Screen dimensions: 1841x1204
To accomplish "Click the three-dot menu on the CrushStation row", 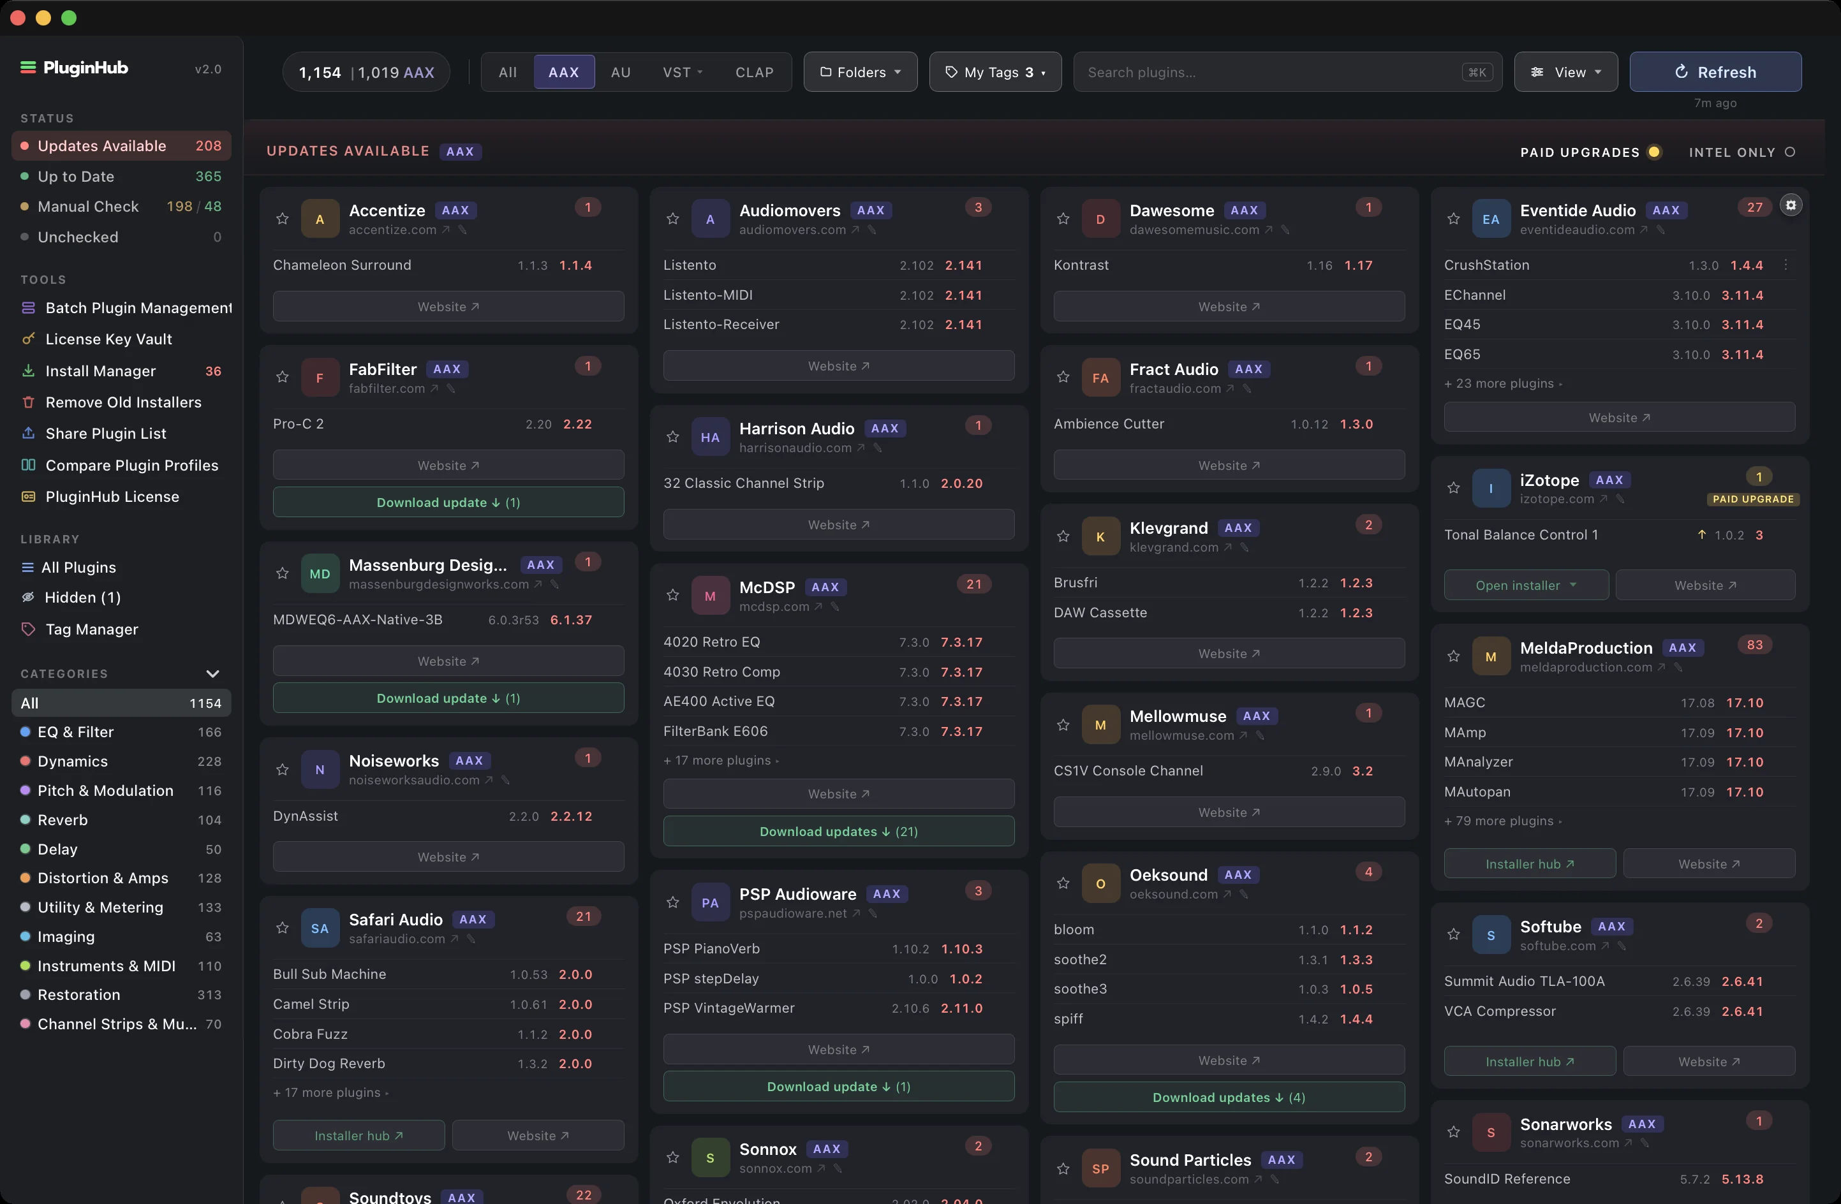I will (x=1786, y=265).
